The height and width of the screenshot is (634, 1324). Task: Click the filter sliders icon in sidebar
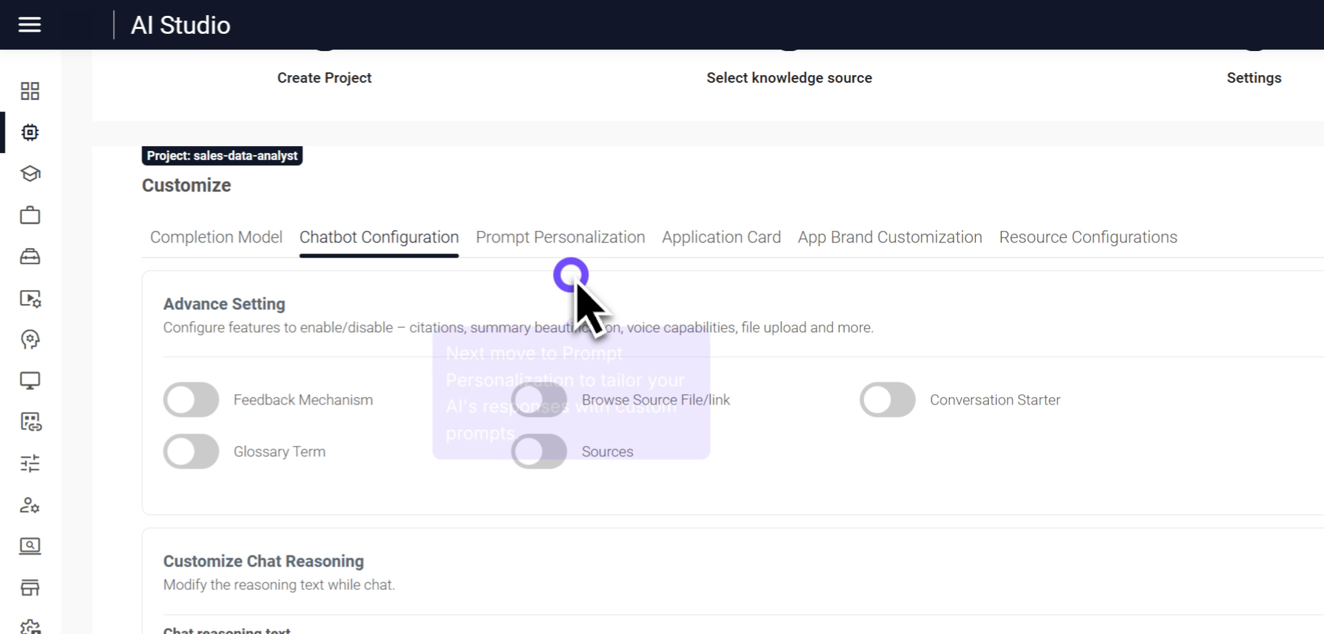click(x=30, y=464)
